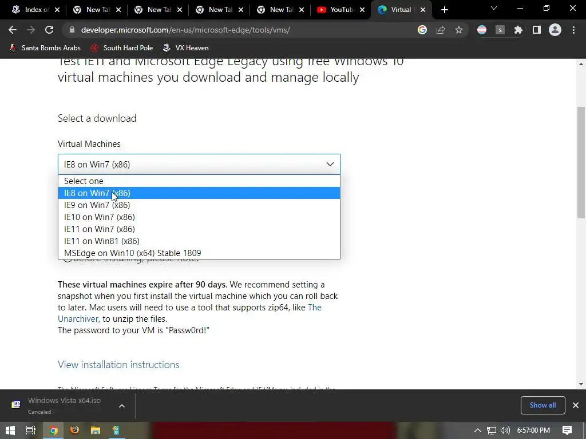The width and height of the screenshot is (586, 439).
Task: Open the VX Heaven bookmark
Action: tap(186, 48)
